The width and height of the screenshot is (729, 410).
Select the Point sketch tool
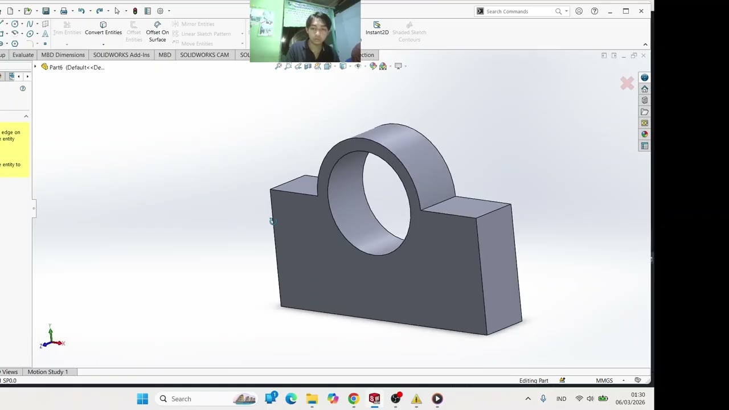click(x=45, y=43)
